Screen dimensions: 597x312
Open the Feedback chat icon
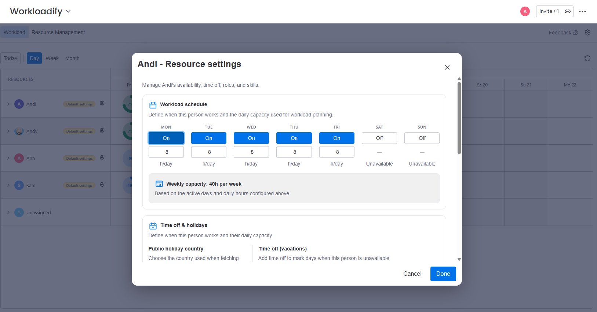point(576,33)
